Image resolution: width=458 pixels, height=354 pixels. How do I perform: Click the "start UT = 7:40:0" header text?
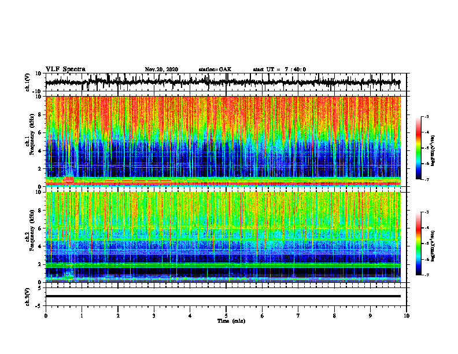279,69
